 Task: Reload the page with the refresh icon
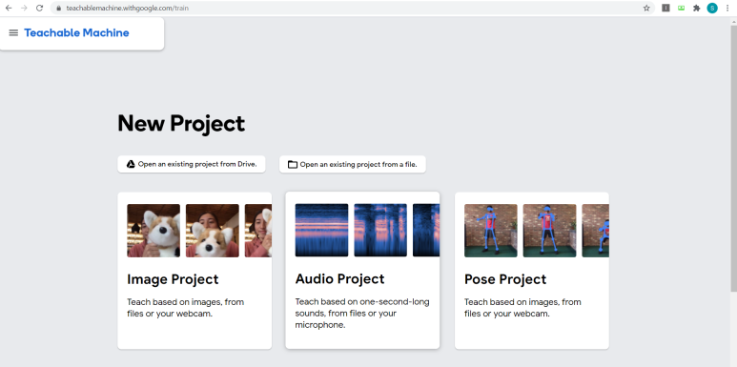[39, 8]
